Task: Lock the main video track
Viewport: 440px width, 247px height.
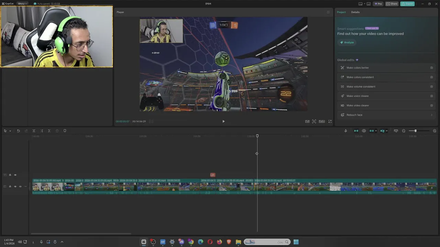Action: coord(10,187)
